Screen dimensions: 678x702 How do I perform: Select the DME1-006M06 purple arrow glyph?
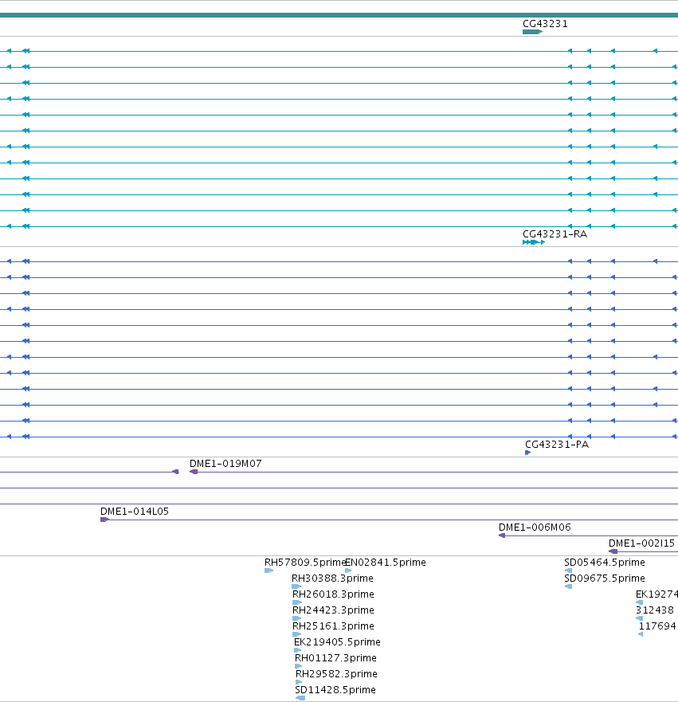(x=502, y=535)
